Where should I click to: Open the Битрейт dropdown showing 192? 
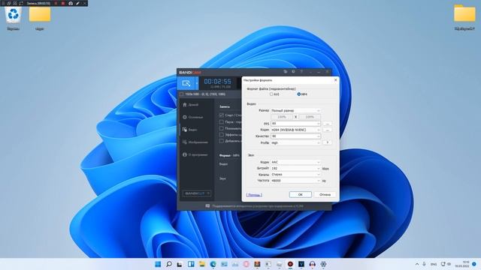(x=295, y=168)
